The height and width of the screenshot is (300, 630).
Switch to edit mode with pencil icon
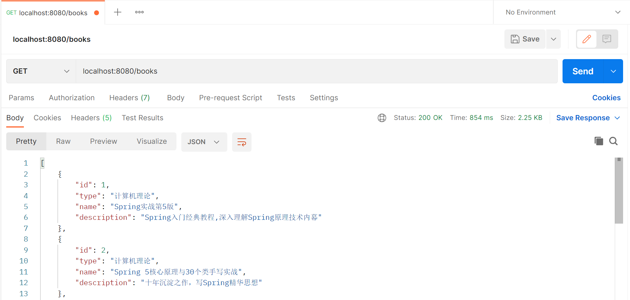(586, 39)
